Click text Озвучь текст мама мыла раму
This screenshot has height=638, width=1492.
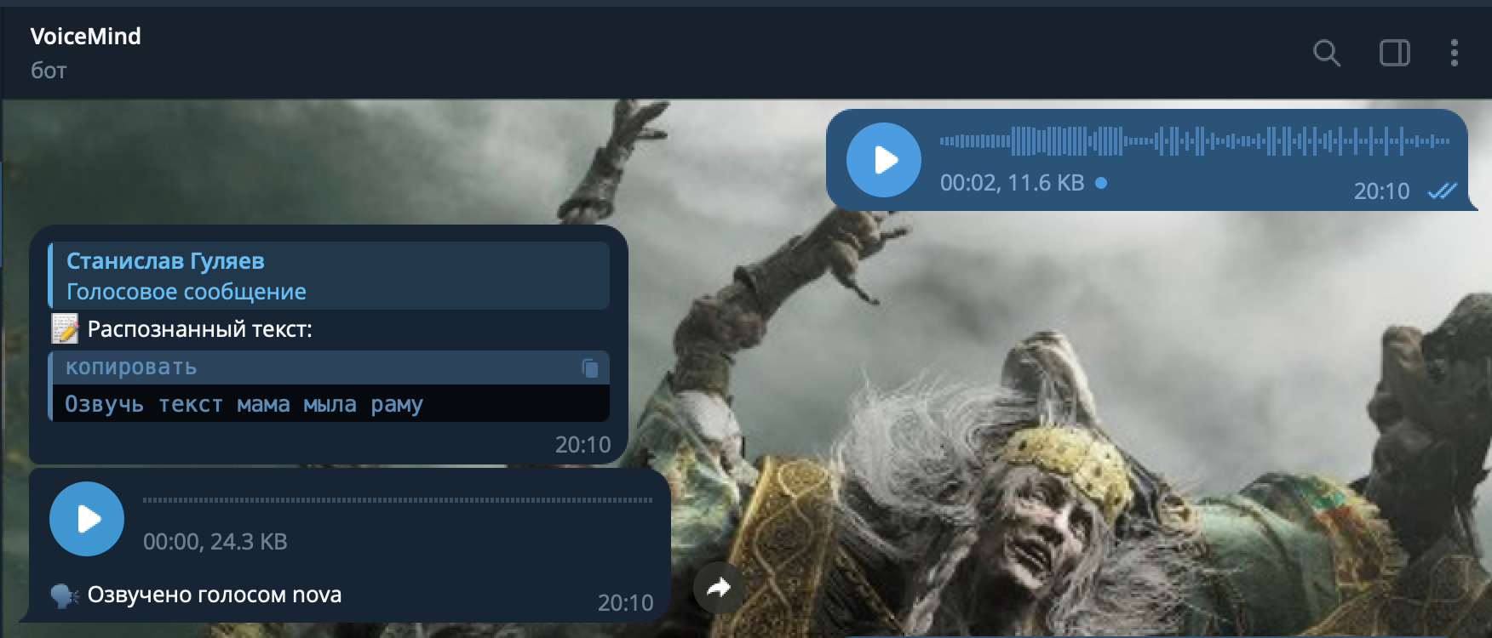(x=244, y=404)
